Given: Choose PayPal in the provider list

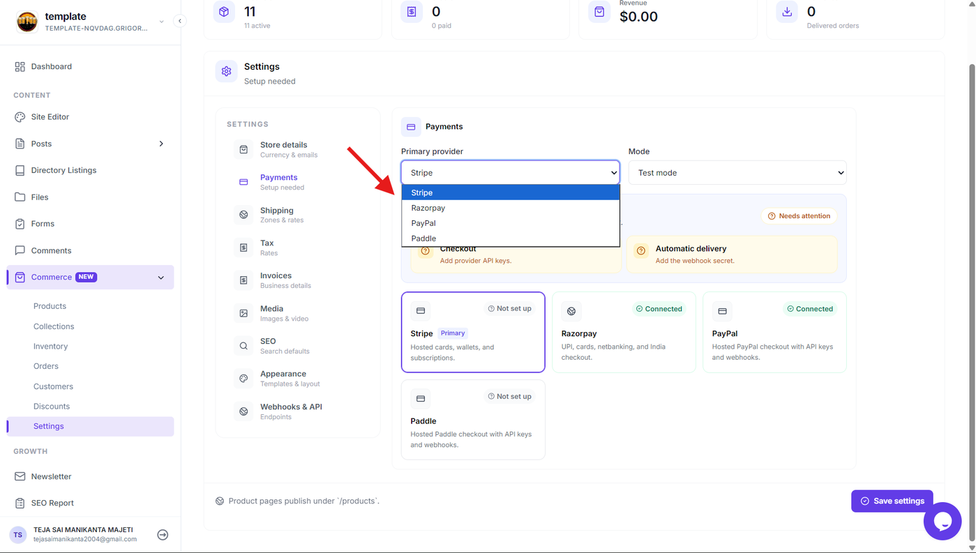Looking at the screenshot, I should tap(511, 223).
